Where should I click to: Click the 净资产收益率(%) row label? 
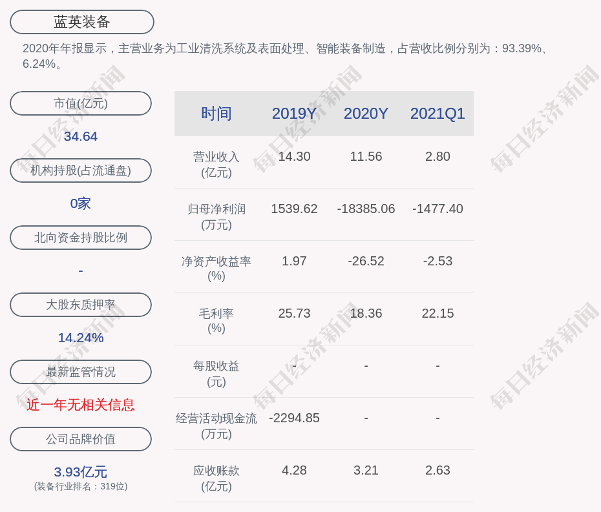coord(216,269)
